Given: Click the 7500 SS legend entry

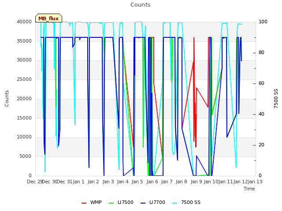Looking at the screenshot, I should pyautogui.click(x=186, y=202).
